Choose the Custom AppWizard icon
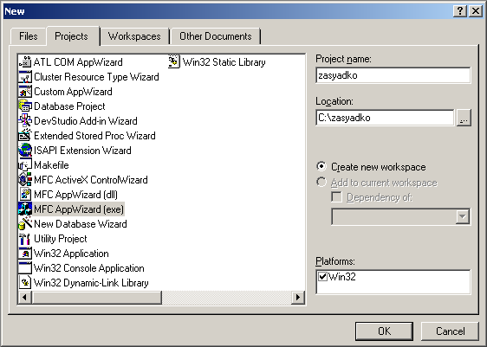487x347 pixels. (25, 92)
